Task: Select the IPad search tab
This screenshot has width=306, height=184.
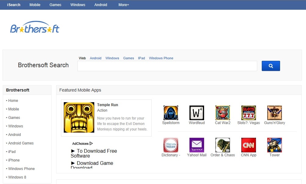Action: [142, 58]
